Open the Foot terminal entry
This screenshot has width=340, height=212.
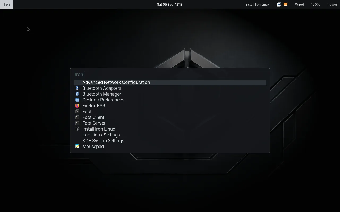tap(170, 112)
